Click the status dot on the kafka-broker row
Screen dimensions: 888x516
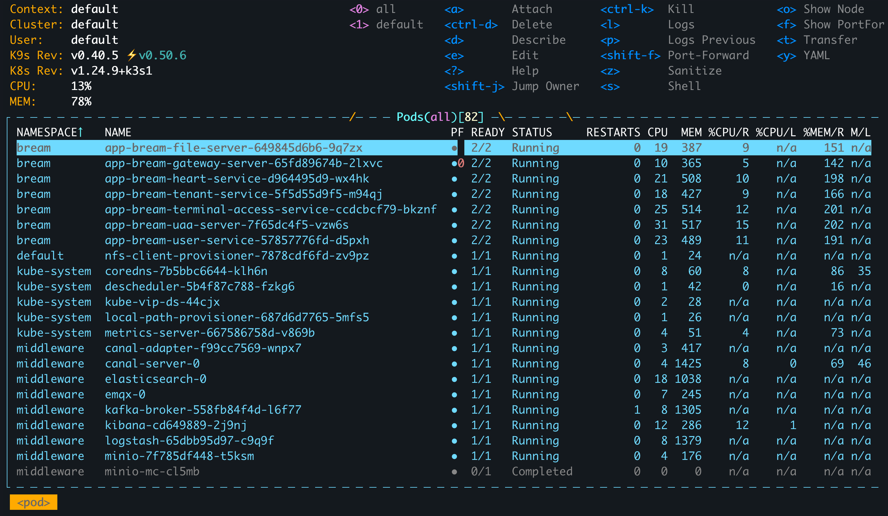coord(454,410)
